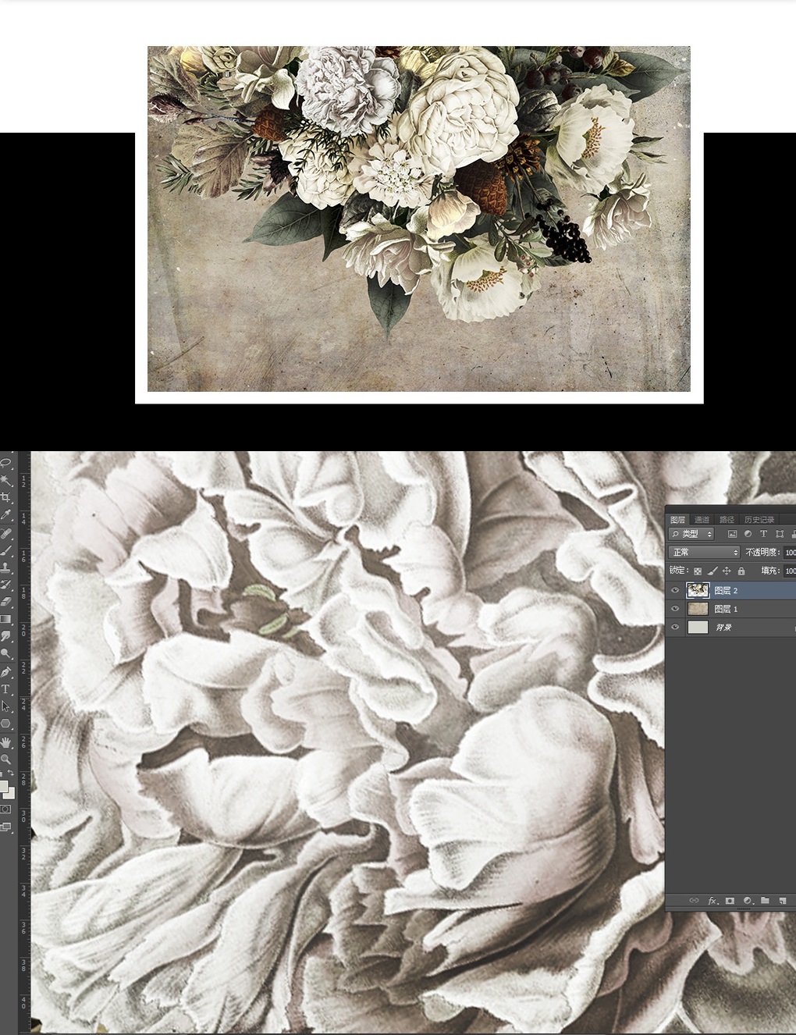Select the Crop tool
This screenshot has width=796, height=1035.
[6, 498]
